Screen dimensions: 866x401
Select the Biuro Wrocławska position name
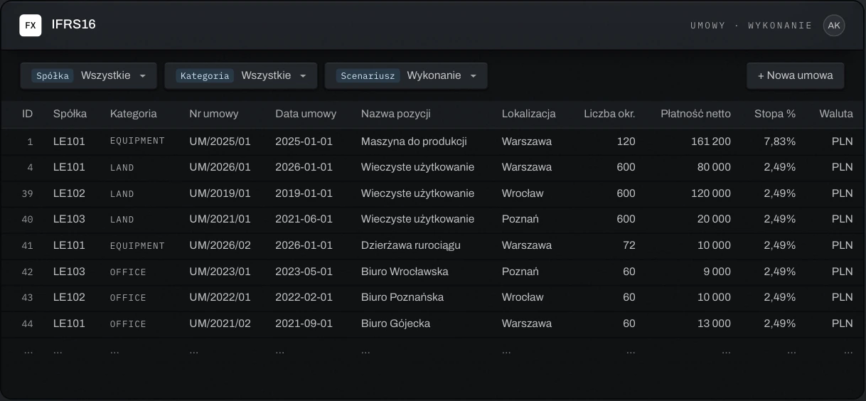click(405, 272)
